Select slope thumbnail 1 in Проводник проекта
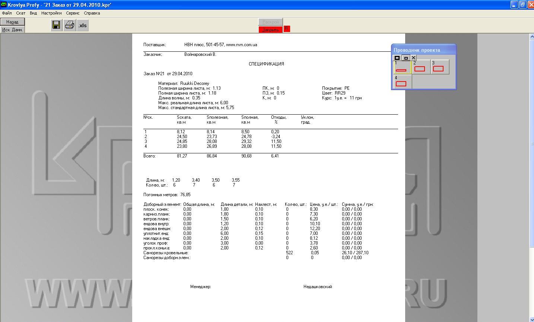 (x=403, y=67)
